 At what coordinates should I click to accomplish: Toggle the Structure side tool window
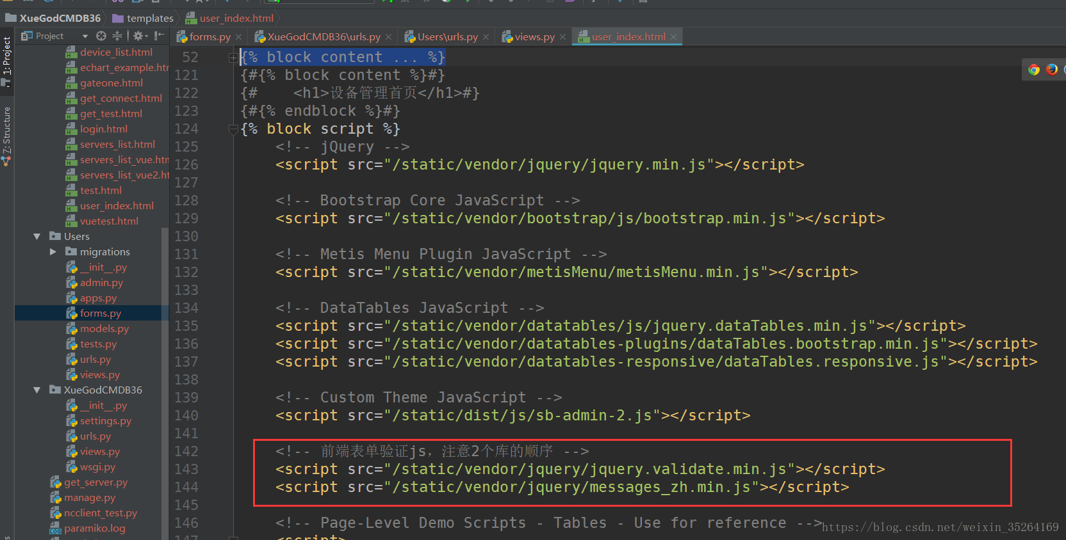tap(6, 136)
